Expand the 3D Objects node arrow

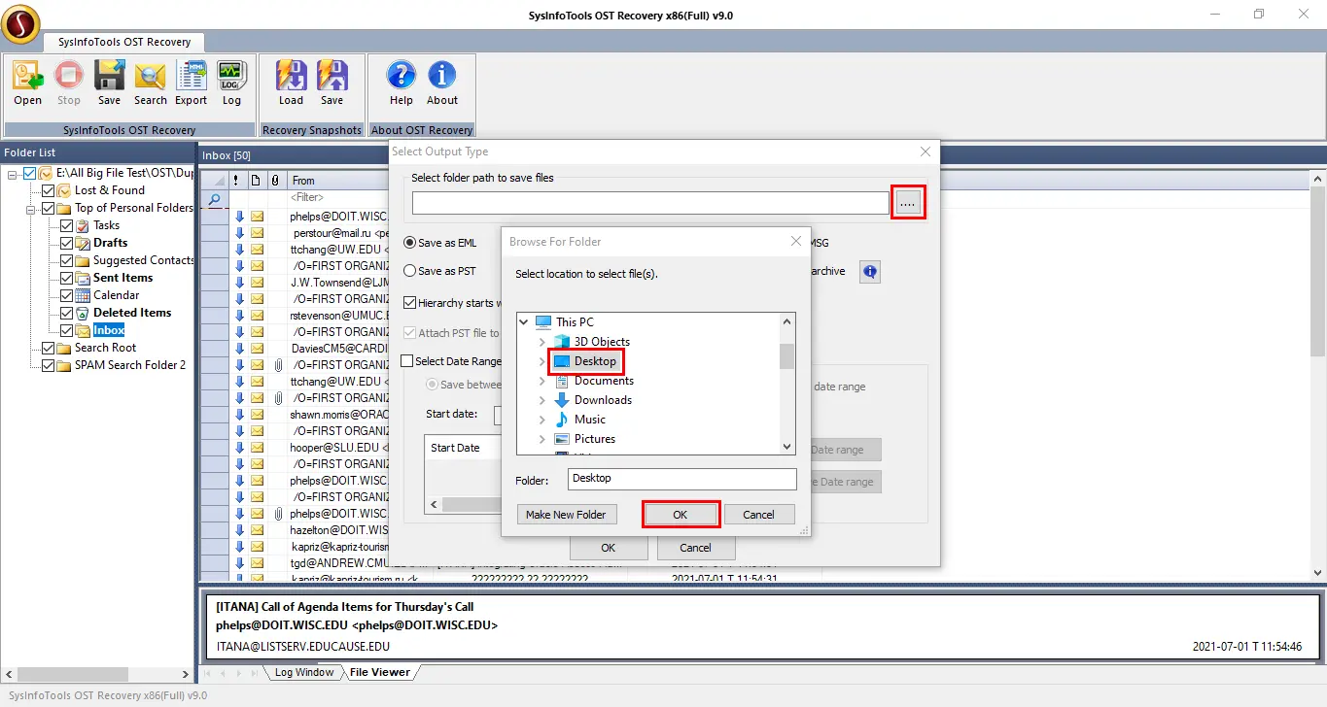pos(542,342)
